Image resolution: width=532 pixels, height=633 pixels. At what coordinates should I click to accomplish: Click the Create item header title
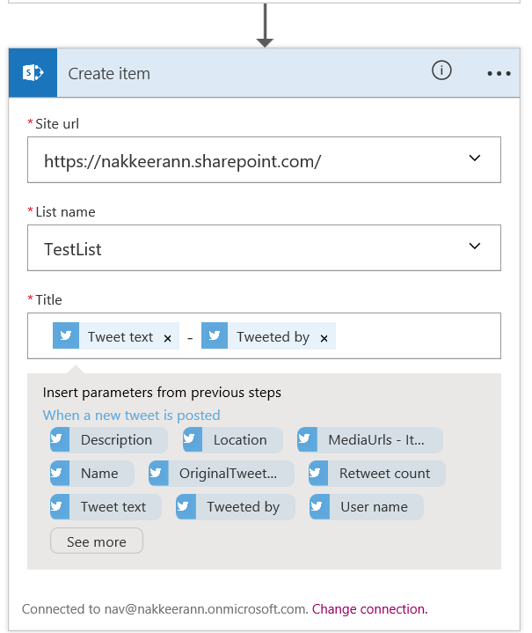[109, 74]
